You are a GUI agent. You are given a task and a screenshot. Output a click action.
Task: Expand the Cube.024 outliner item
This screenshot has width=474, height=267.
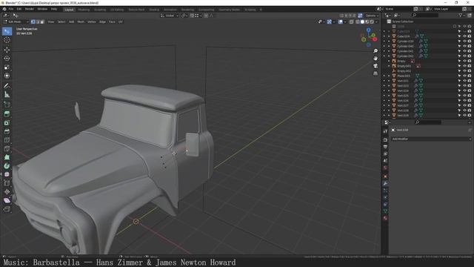389,36
